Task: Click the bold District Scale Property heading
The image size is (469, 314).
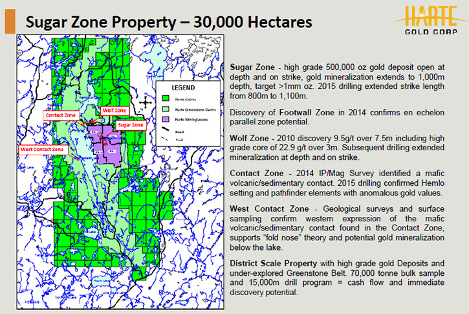Action: click(x=274, y=264)
